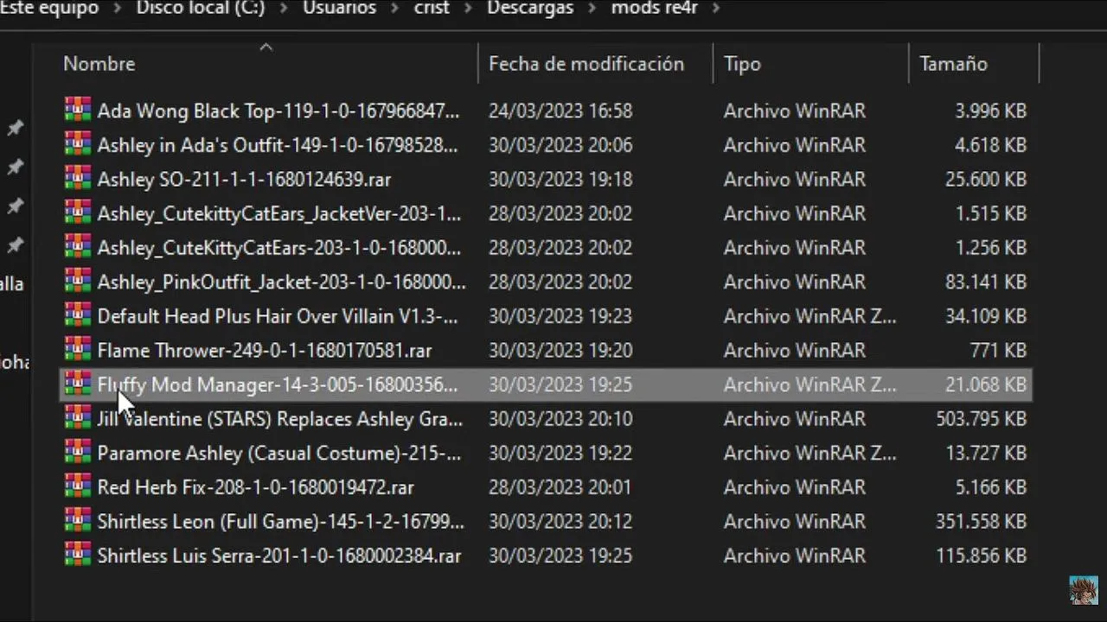Expand the chevron after Usuarios breadcrumb
The height and width of the screenshot is (622, 1107).
pyautogui.click(x=394, y=10)
